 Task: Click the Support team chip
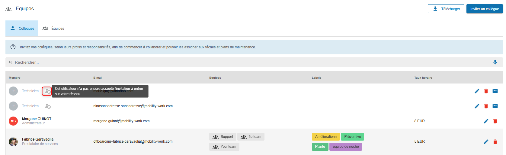click(223, 137)
